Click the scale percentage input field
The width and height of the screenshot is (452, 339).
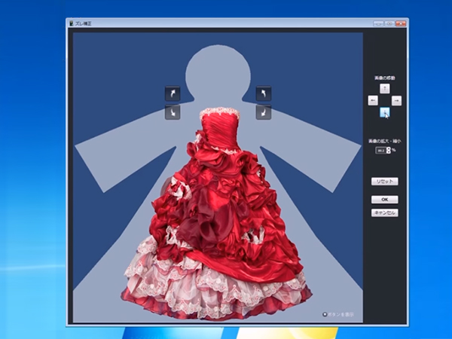(x=380, y=151)
